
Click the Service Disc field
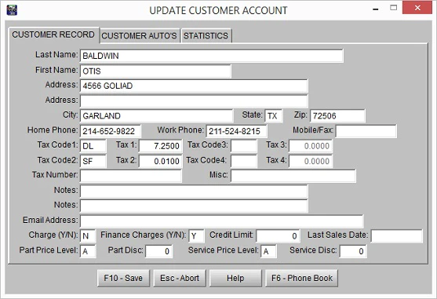(353, 251)
